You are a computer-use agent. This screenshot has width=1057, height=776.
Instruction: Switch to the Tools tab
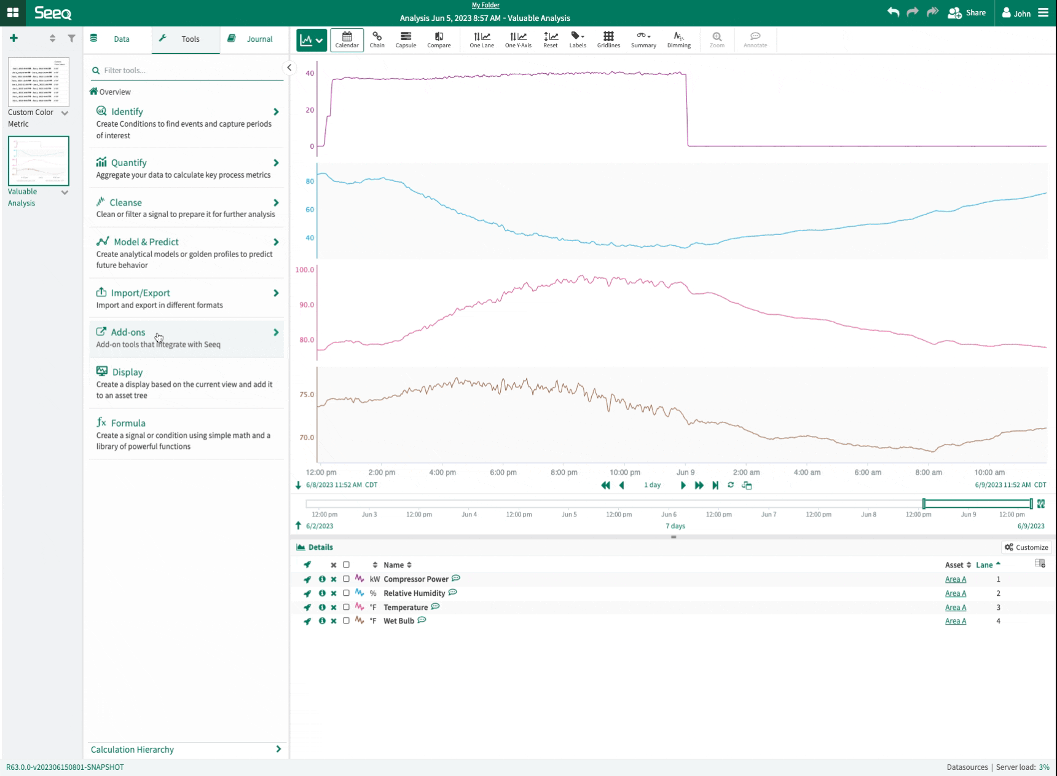coord(186,39)
